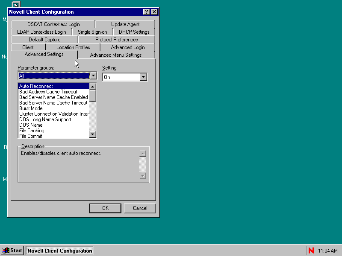Click the red Novell N tray icon

pyautogui.click(x=311, y=250)
